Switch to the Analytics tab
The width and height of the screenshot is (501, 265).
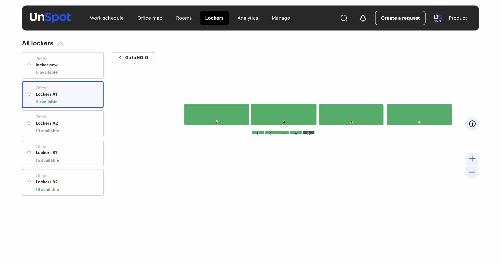pyautogui.click(x=248, y=18)
